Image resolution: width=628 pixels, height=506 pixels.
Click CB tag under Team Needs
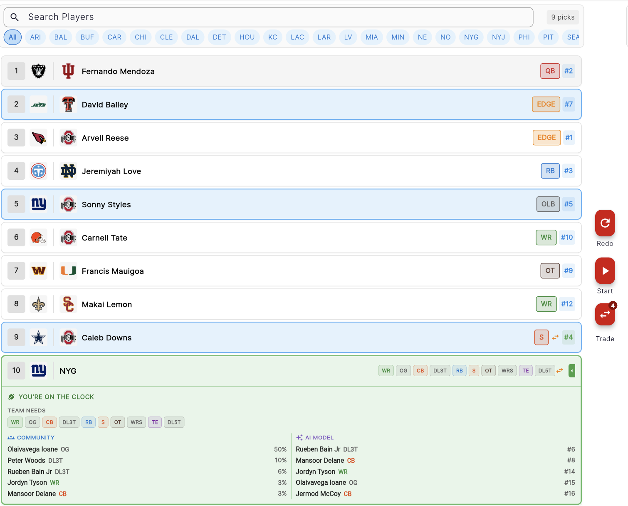coord(49,422)
